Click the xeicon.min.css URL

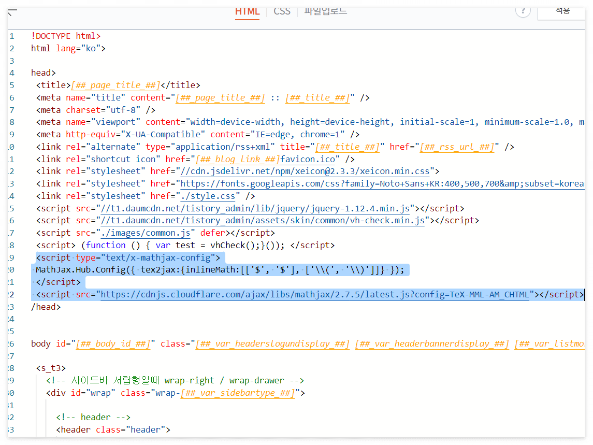pyautogui.click(x=305, y=171)
